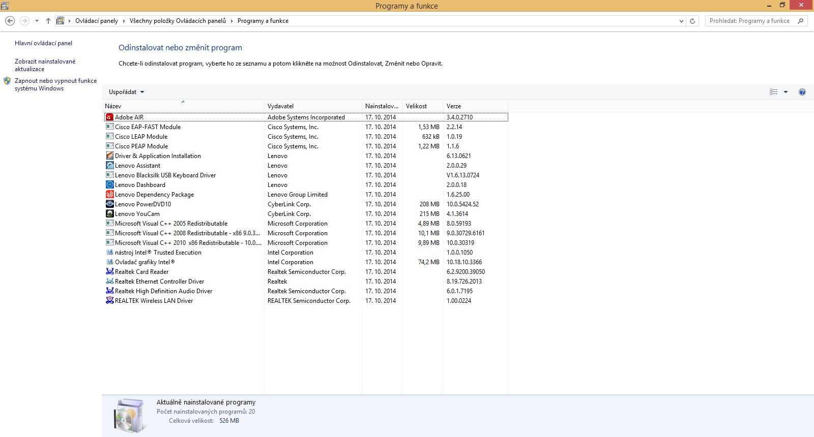Click the refresh icon beside address bar
Image resolution: width=814 pixels, height=437 pixels.
pyautogui.click(x=692, y=21)
